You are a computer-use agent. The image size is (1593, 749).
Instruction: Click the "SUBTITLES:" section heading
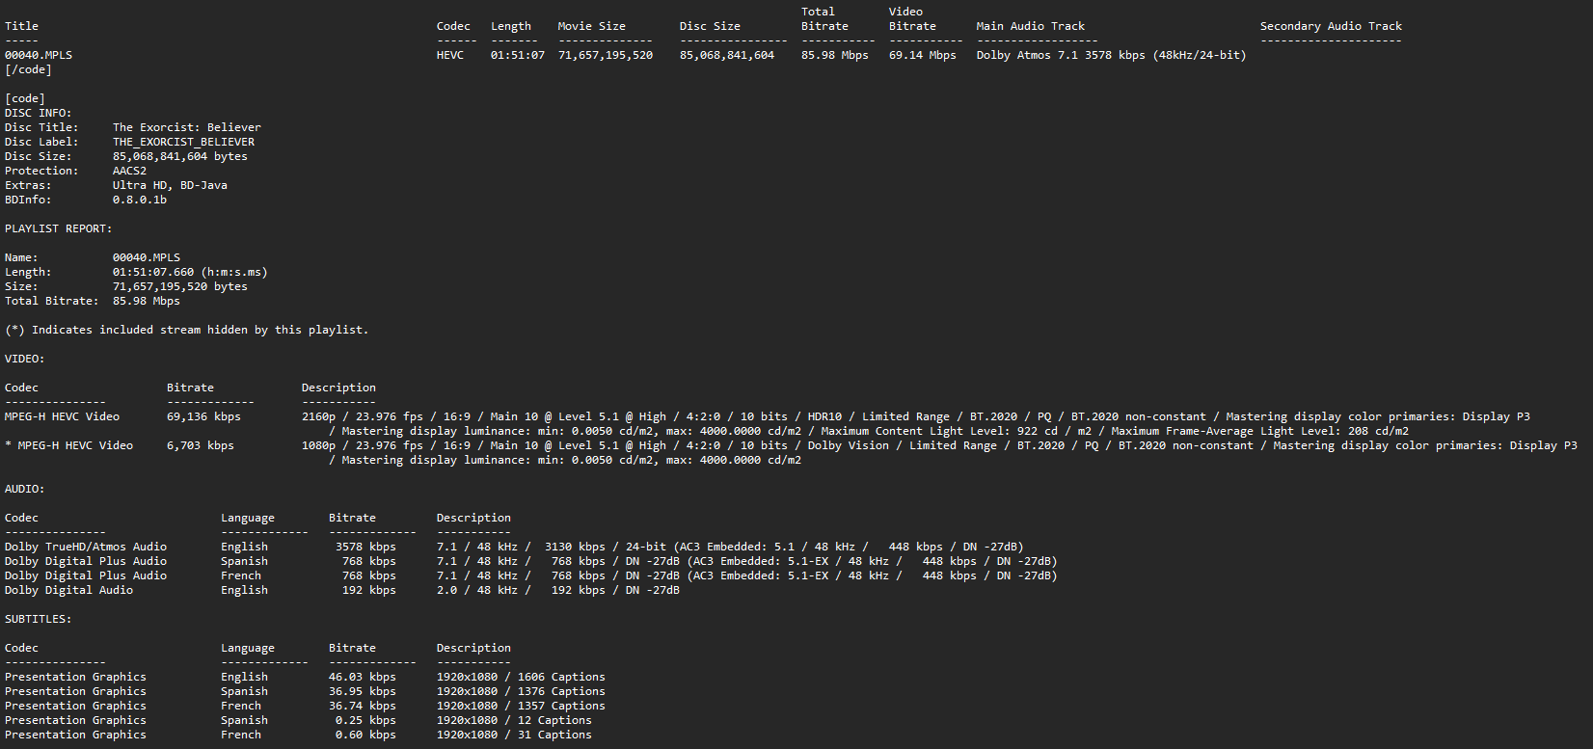tap(38, 619)
